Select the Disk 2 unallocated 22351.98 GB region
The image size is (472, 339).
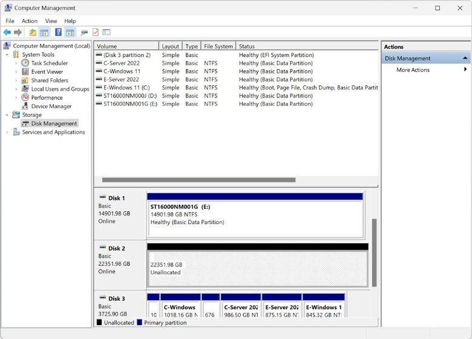258,265
